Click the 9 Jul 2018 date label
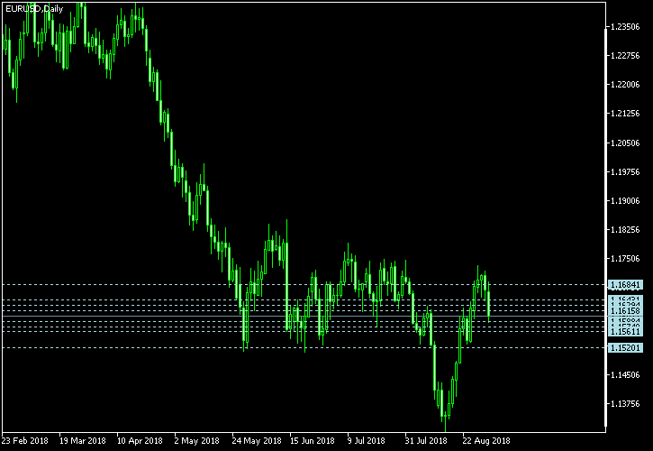This screenshot has height=451, width=653. (367, 440)
